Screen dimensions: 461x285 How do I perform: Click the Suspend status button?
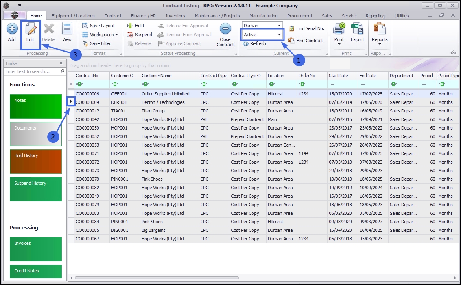coord(140,35)
